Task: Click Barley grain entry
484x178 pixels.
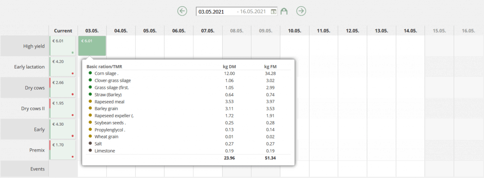Action: click(106, 109)
